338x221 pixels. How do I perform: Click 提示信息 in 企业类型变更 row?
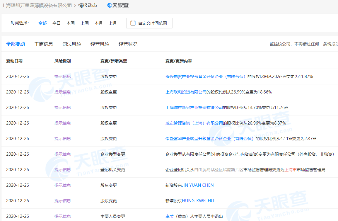tap(62, 154)
